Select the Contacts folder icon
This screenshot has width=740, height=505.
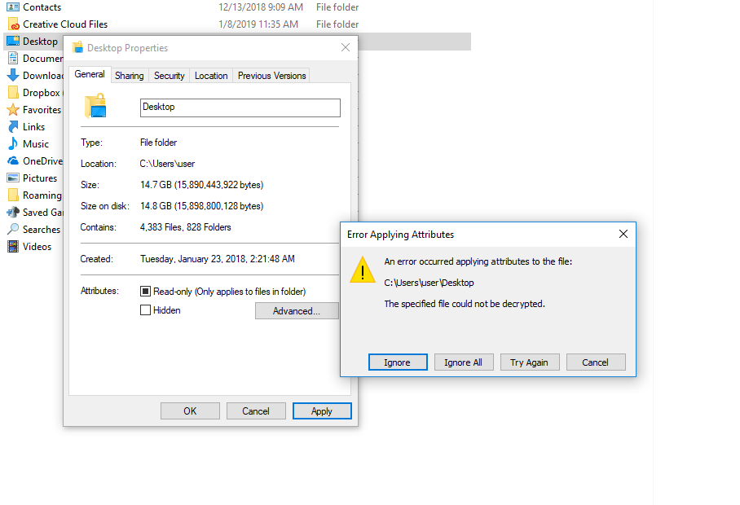click(13, 7)
